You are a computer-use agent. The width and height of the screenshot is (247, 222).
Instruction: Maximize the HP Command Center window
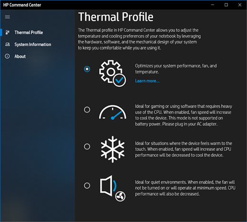tap(226, 5)
